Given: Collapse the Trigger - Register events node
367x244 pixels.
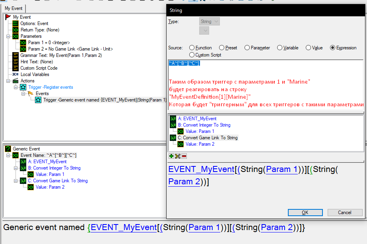Looking at the screenshot, I should click(x=16, y=87).
